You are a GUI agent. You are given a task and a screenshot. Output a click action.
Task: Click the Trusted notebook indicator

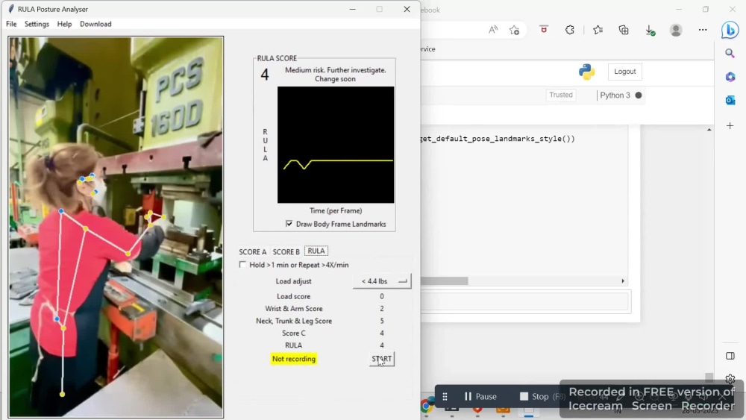[561, 95]
